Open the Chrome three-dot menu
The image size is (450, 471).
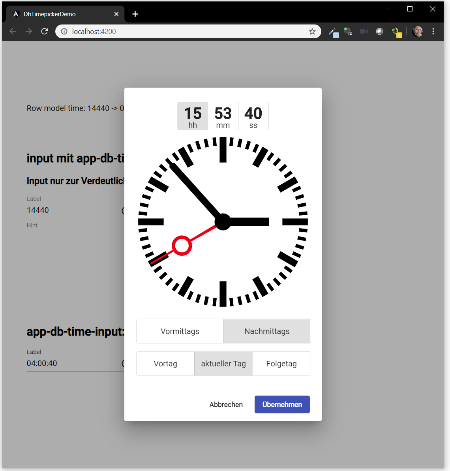pyautogui.click(x=433, y=32)
